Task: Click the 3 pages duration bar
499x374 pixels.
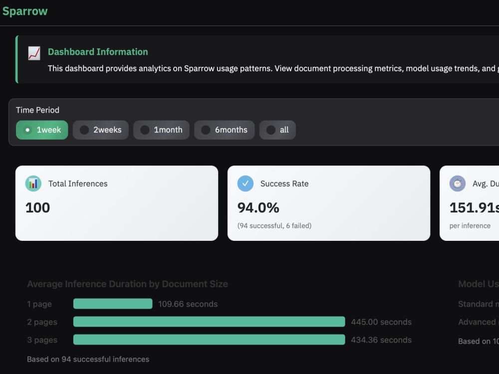Action: (209, 340)
